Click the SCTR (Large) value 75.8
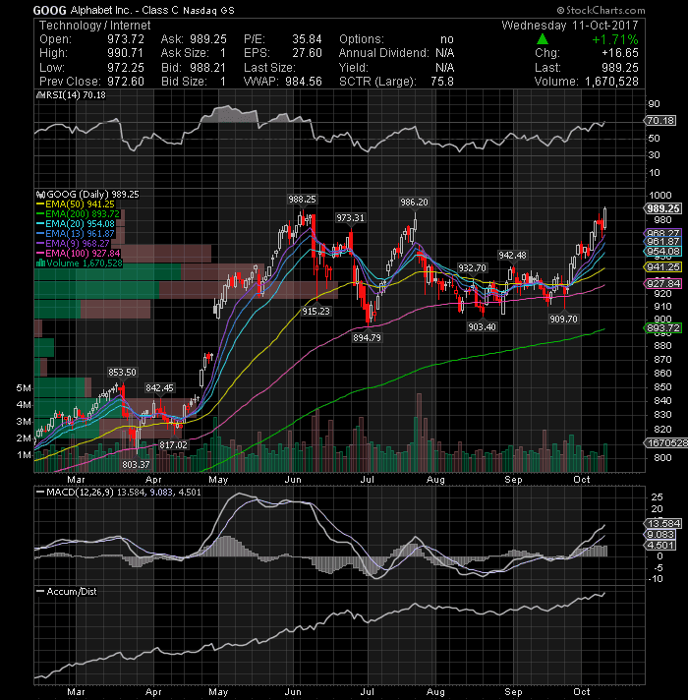The height and width of the screenshot is (700, 688). pos(442,82)
